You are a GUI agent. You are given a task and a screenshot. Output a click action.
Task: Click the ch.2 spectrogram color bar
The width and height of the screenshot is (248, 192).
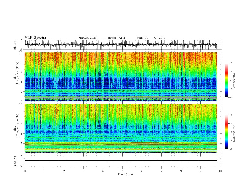point(226,132)
